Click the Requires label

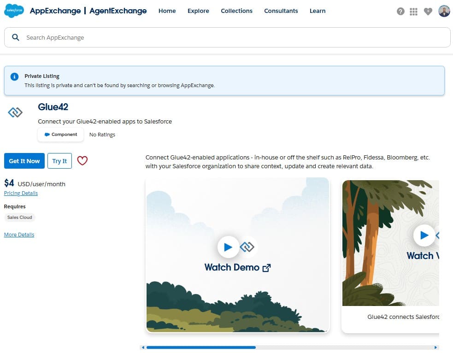pos(15,206)
